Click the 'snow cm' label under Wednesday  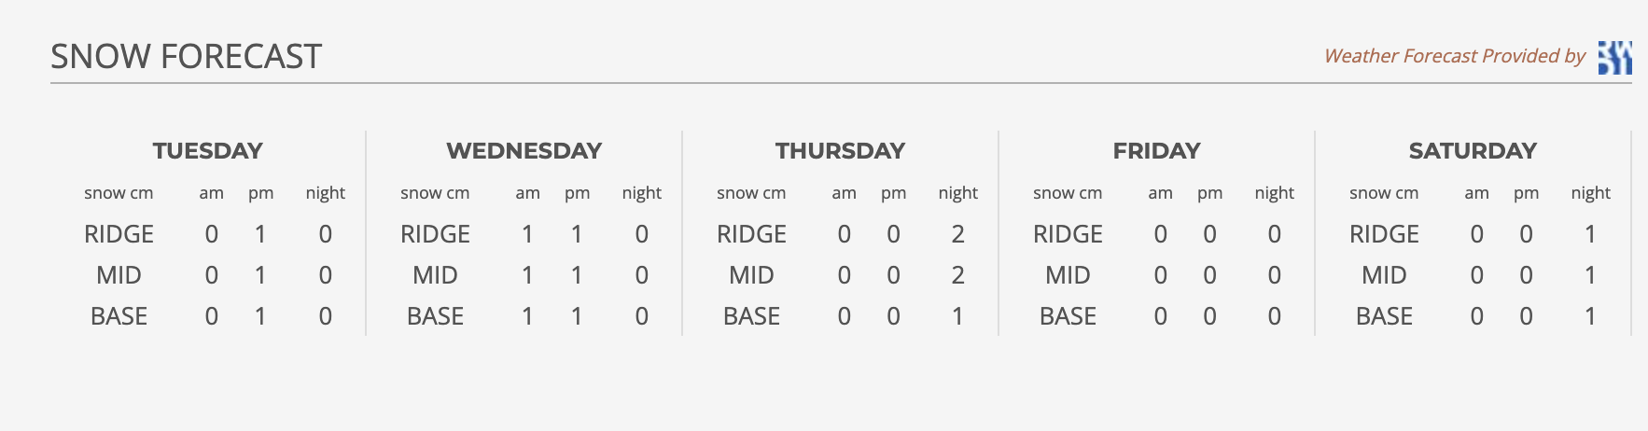[x=435, y=193]
